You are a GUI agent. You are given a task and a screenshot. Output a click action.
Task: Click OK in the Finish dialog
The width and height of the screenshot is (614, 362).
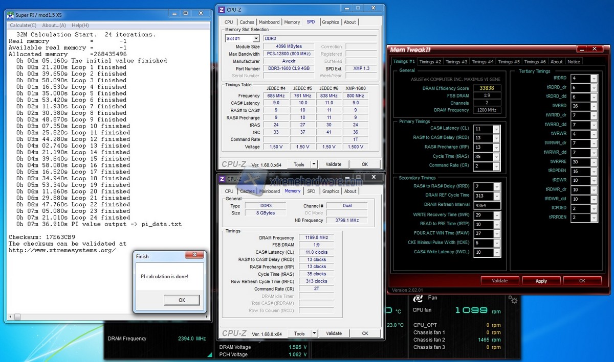coord(182,300)
